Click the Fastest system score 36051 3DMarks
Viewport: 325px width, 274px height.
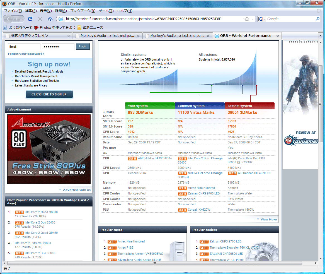pyautogui.click(x=242, y=113)
